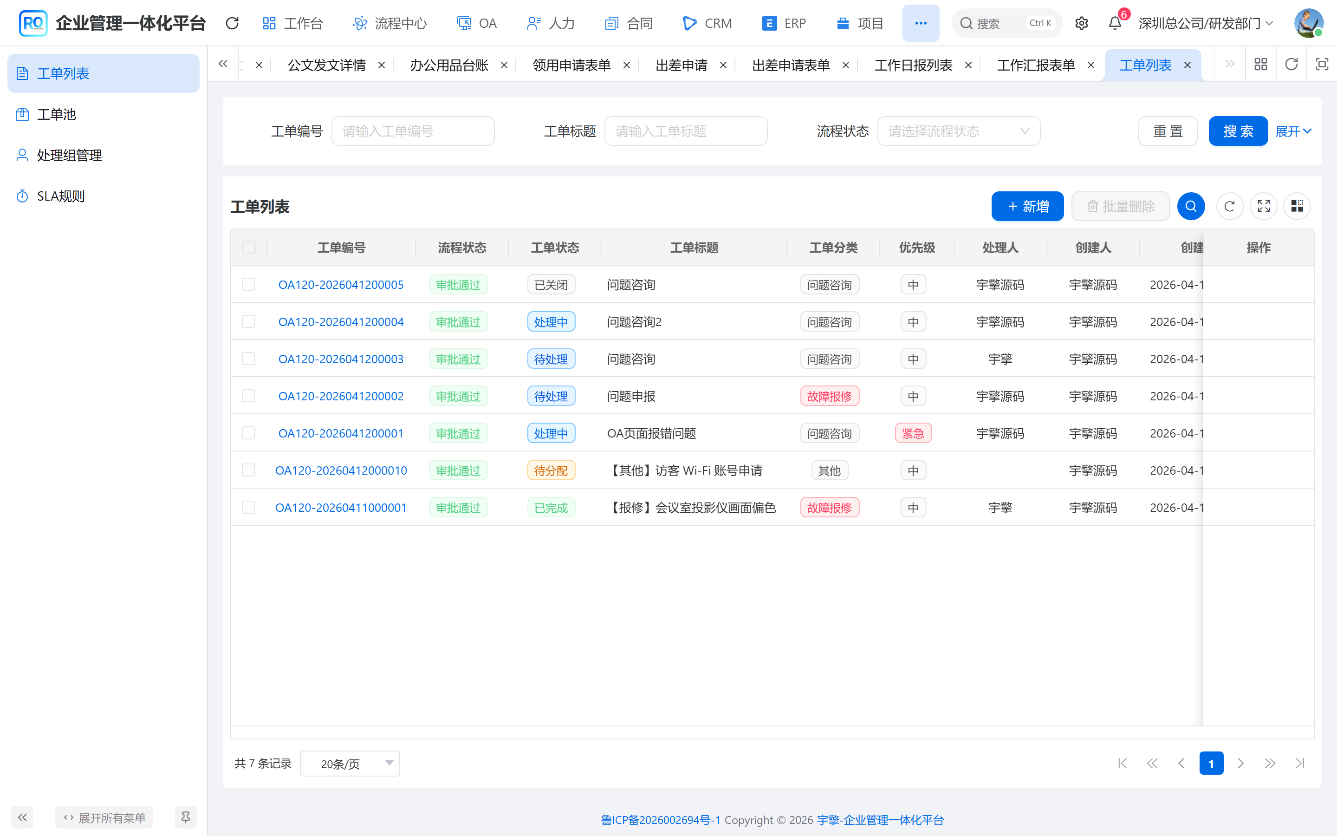
Task: Collapse the sidebar with bottom-left chevrons
Action: point(22,817)
